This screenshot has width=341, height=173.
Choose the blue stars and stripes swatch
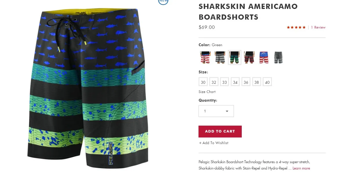(x=264, y=57)
